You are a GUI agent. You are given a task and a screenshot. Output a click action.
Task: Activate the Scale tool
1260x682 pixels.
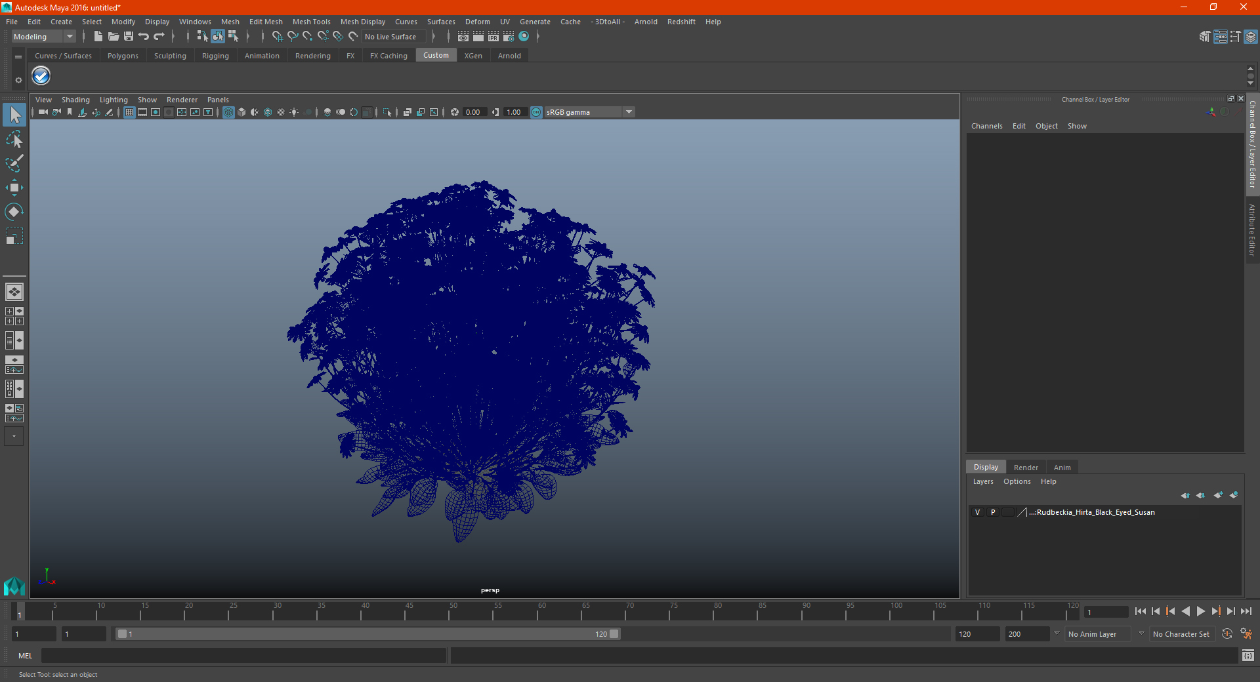click(x=14, y=235)
